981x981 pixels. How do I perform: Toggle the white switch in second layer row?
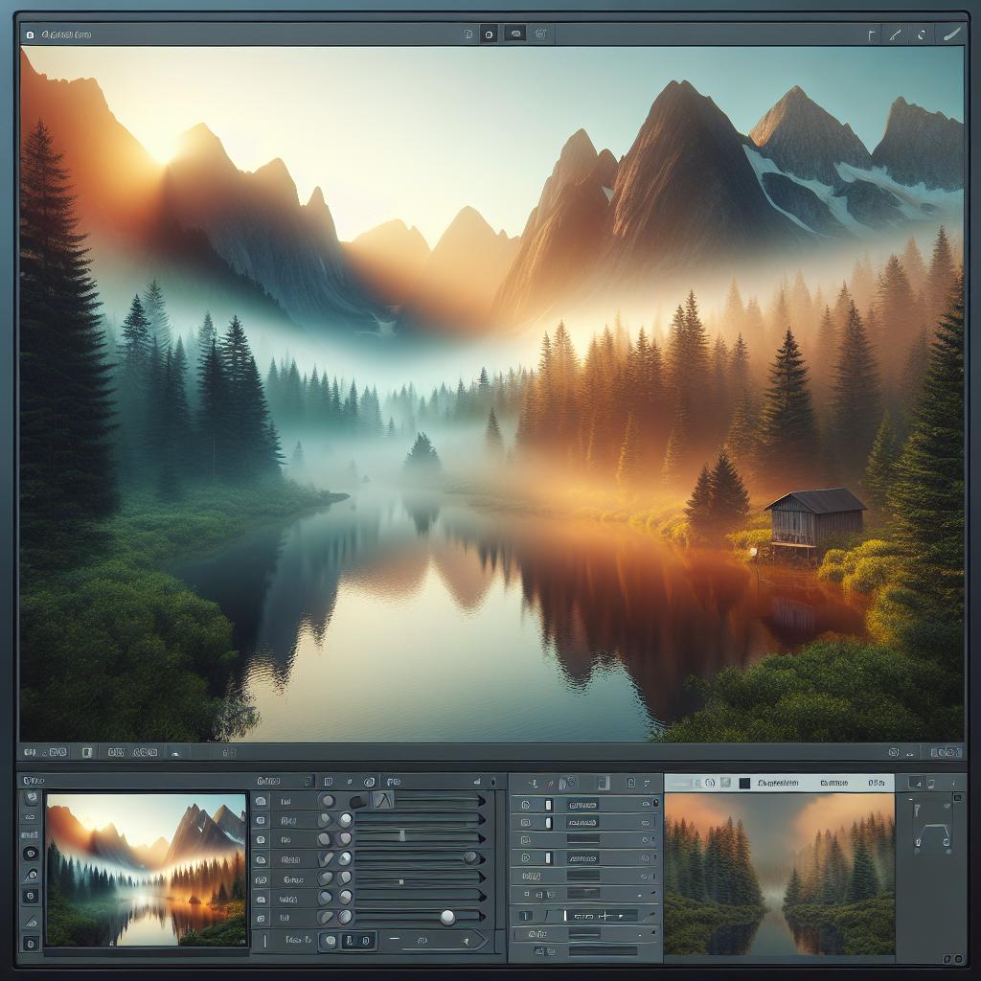coord(549,823)
